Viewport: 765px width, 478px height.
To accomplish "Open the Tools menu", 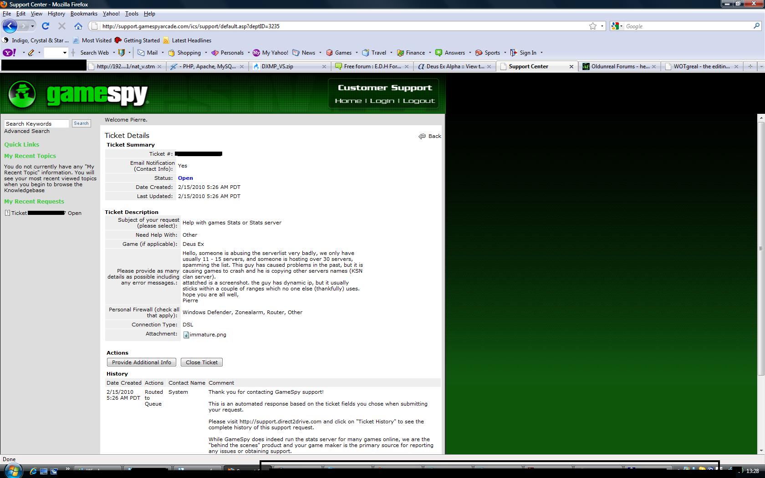I will (132, 14).
